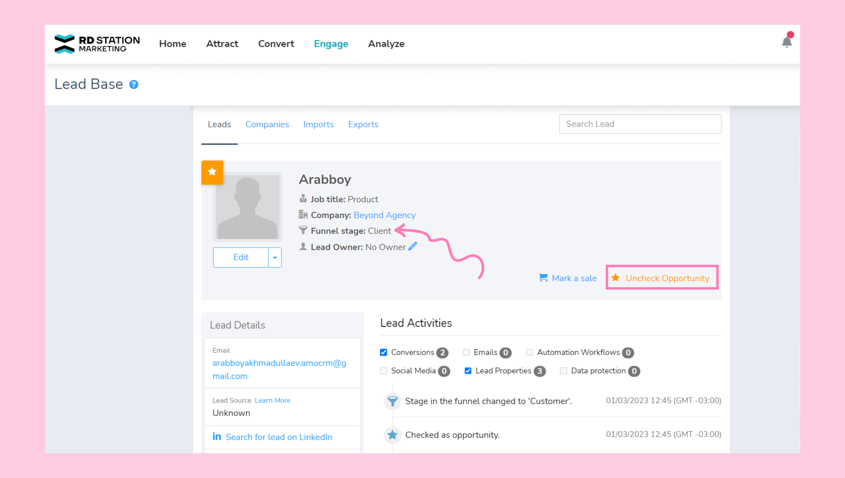Click into the Search Lead field
The image size is (845, 478).
click(640, 124)
